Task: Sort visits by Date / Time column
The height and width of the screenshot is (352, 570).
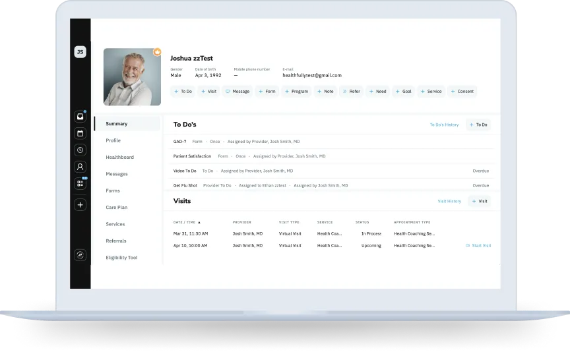Action: point(187,222)
